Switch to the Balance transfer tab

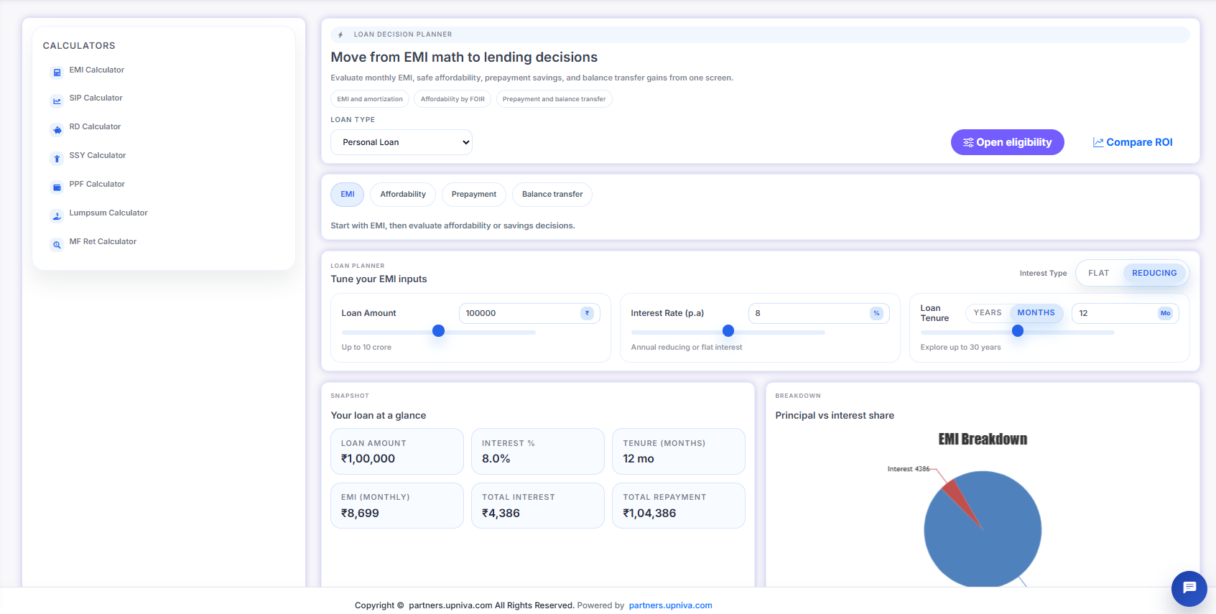[552, 195]
